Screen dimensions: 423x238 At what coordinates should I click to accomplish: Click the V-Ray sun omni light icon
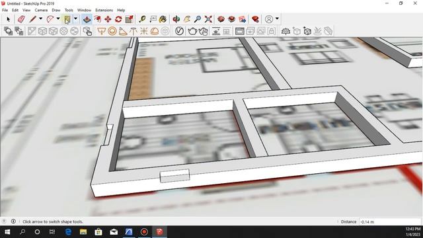coord(144,31)
